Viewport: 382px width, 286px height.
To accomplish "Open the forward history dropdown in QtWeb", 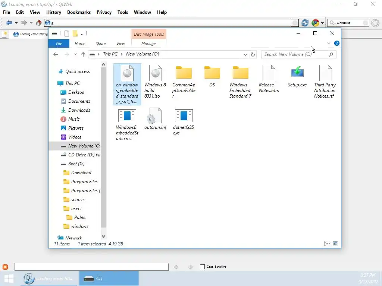I will (31, 23).
